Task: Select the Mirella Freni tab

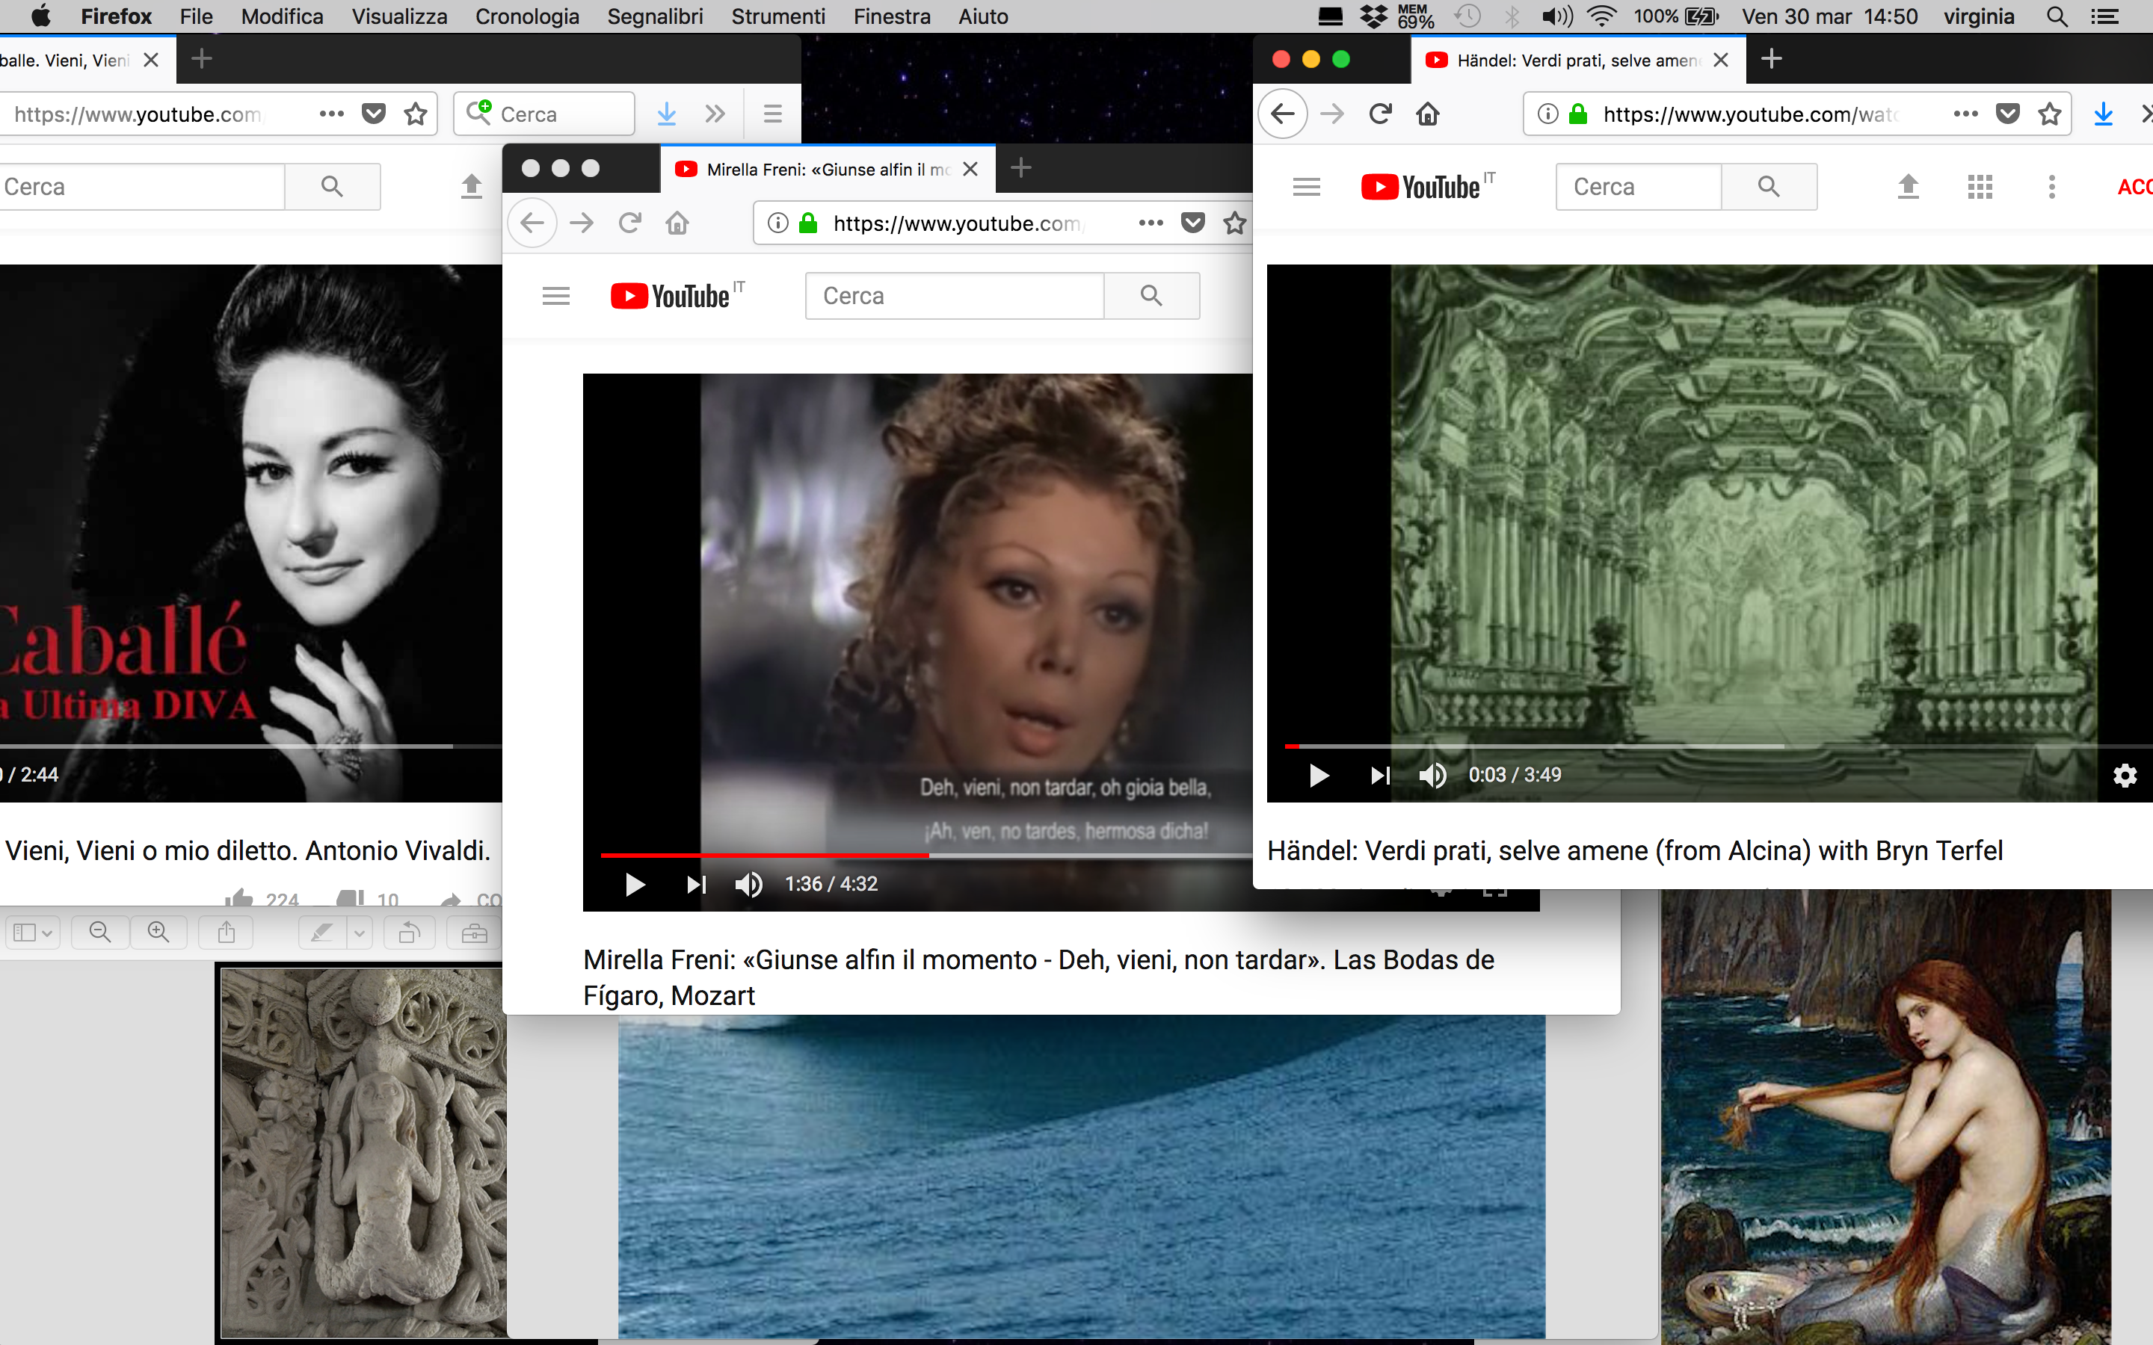Action: pyautogui.click(x=828, y=169)
